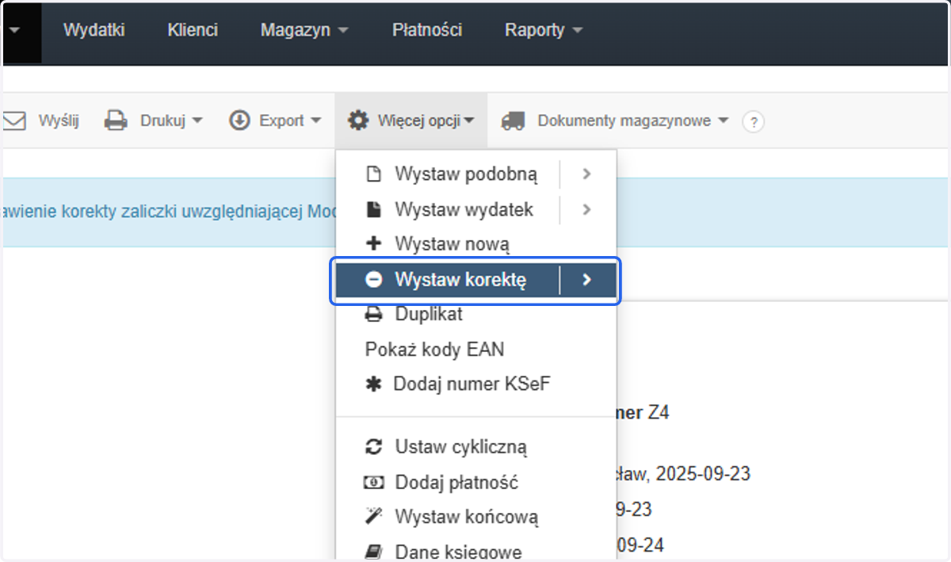Click the refresh icon by Ustaw cykliczną
Screen dimensions: 951x562
[373, 446]
